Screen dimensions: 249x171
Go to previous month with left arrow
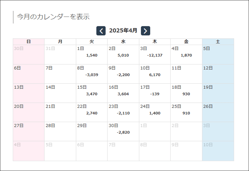[x=101, y=31]
